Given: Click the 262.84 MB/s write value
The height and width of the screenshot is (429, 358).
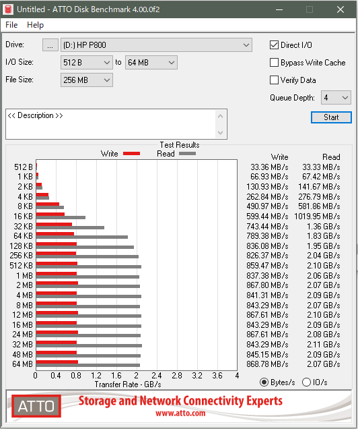Looking at the screenshot, I should pos(267,197).
